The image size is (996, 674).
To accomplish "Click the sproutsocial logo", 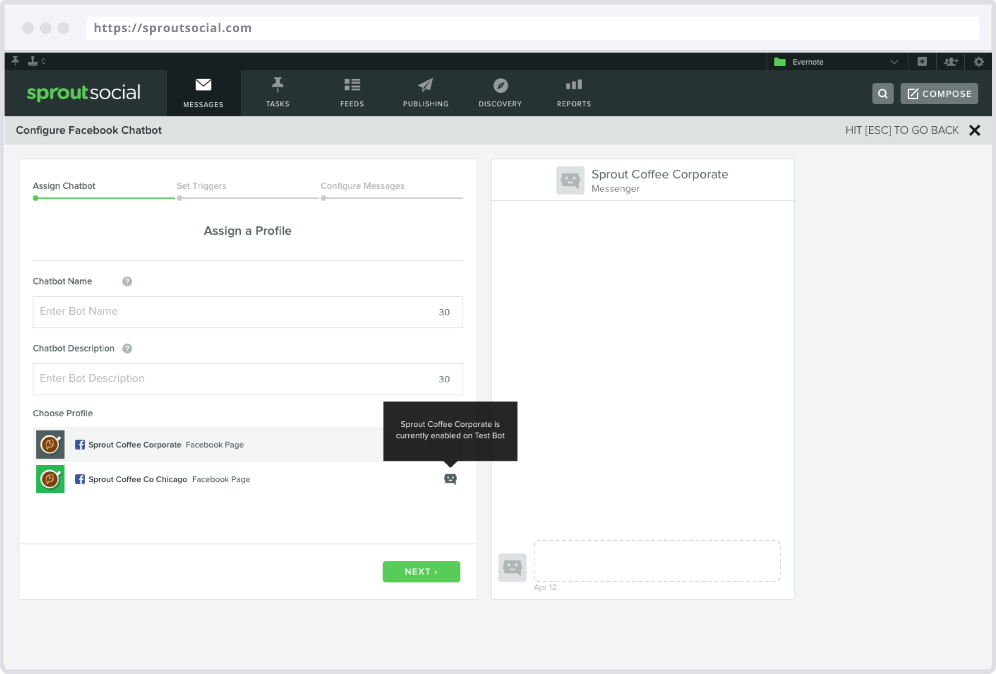I will pyautogui.click(x=84, y=92).
